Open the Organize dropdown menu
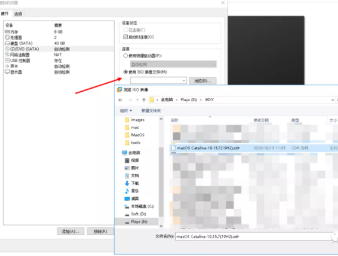 pos(126,111)
